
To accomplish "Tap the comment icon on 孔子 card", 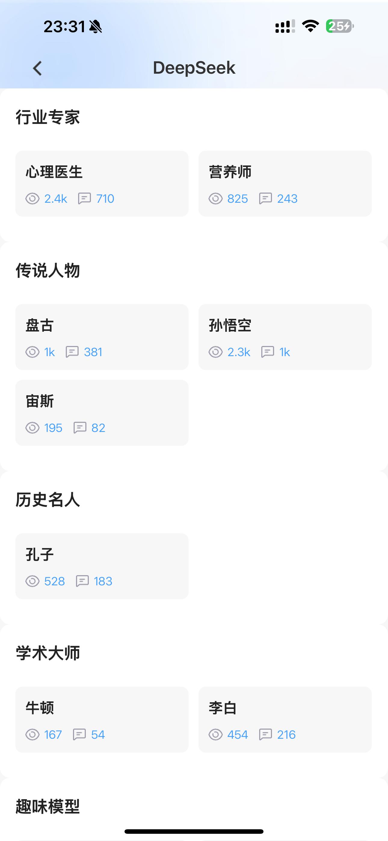I will (82, 581).
